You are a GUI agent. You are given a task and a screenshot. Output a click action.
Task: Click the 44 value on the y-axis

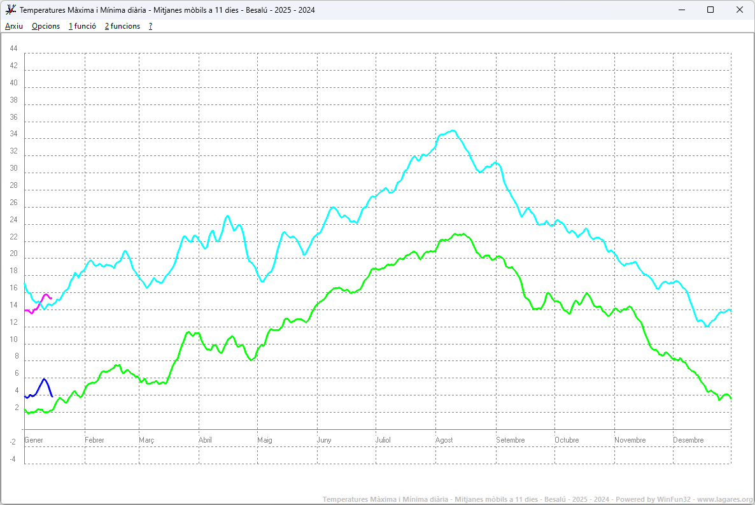pos(13,49)
